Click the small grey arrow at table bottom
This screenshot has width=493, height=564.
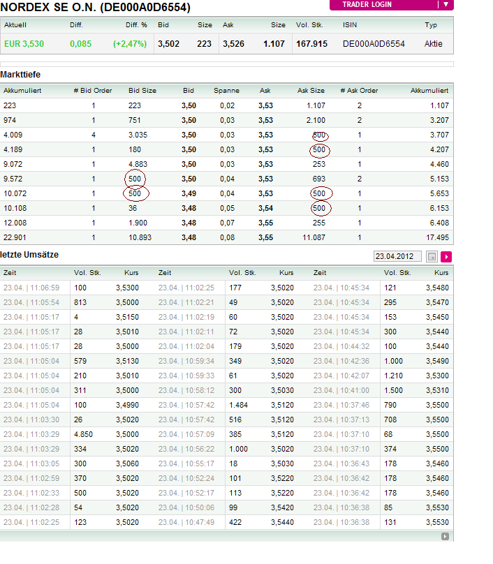coord(445,536)
